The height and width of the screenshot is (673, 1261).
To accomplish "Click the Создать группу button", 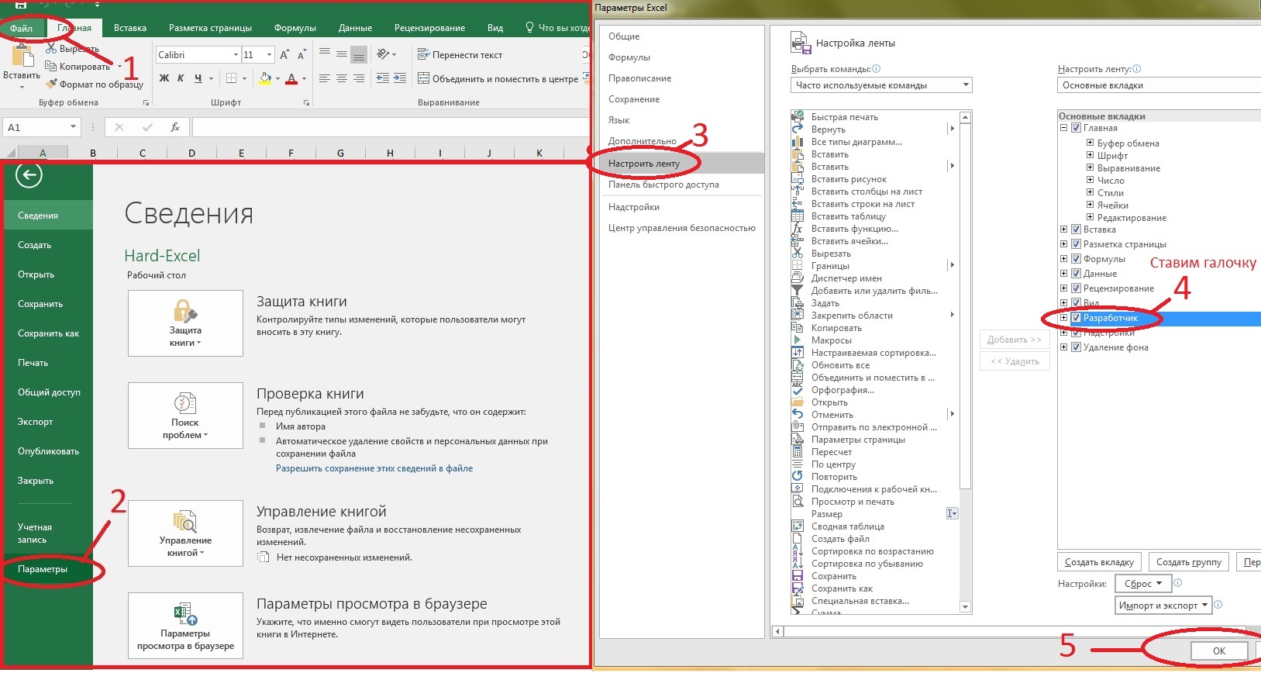I will click(1189, 562).
